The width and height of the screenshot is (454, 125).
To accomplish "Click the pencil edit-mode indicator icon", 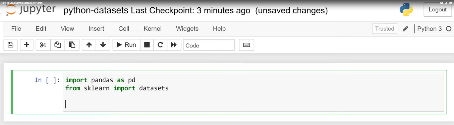I will click(x=405, y=29).
